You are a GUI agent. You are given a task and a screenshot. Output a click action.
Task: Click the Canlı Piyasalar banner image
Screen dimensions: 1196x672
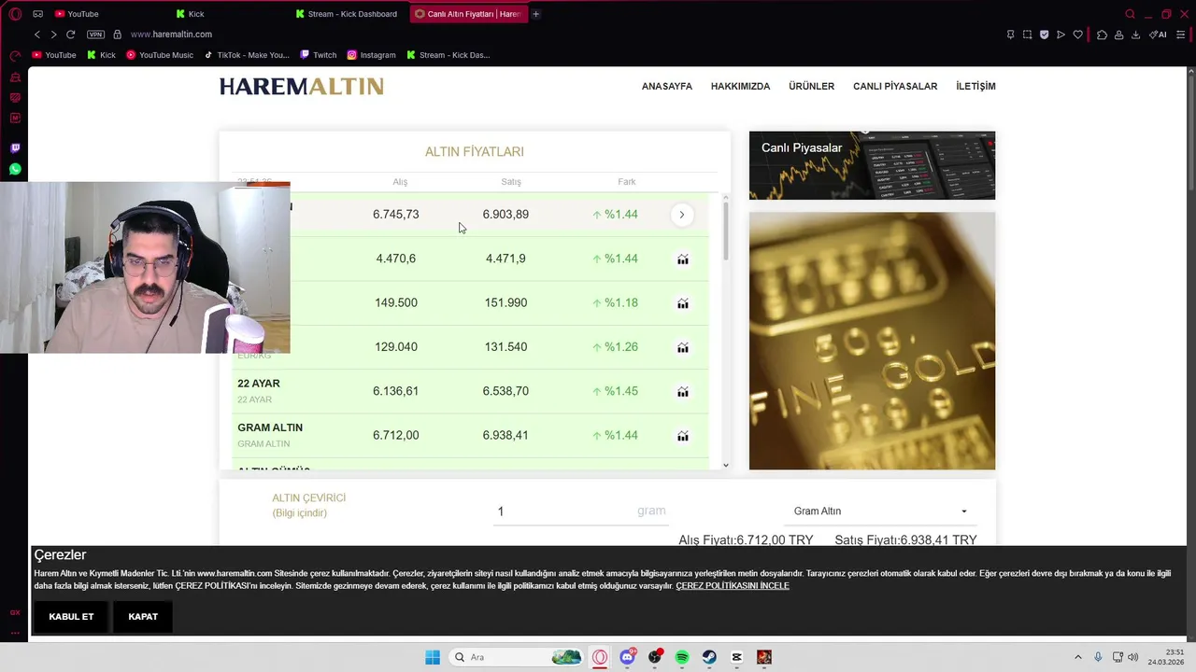tap(872, 165)
